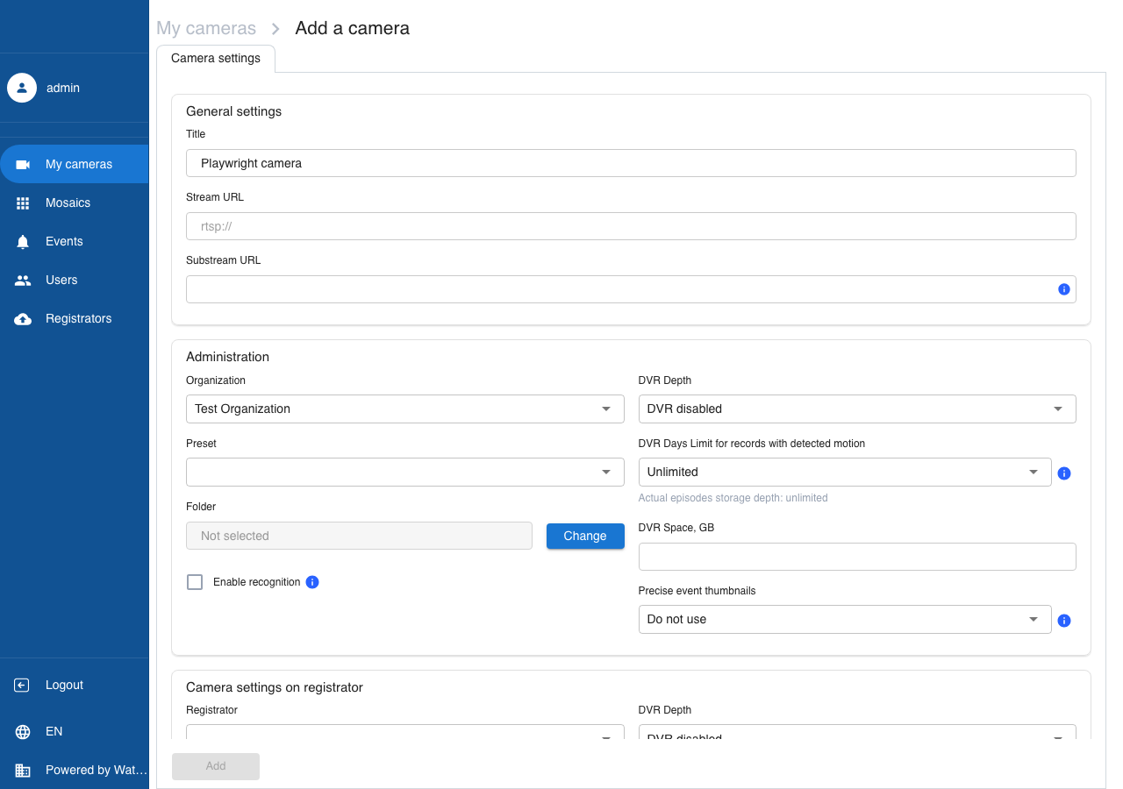Open Users from the sidebar

coord(75,280)
